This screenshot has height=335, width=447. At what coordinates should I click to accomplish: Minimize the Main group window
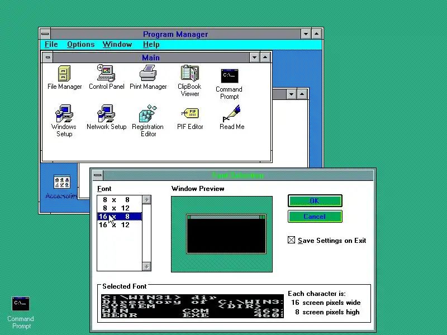point(254,58)
